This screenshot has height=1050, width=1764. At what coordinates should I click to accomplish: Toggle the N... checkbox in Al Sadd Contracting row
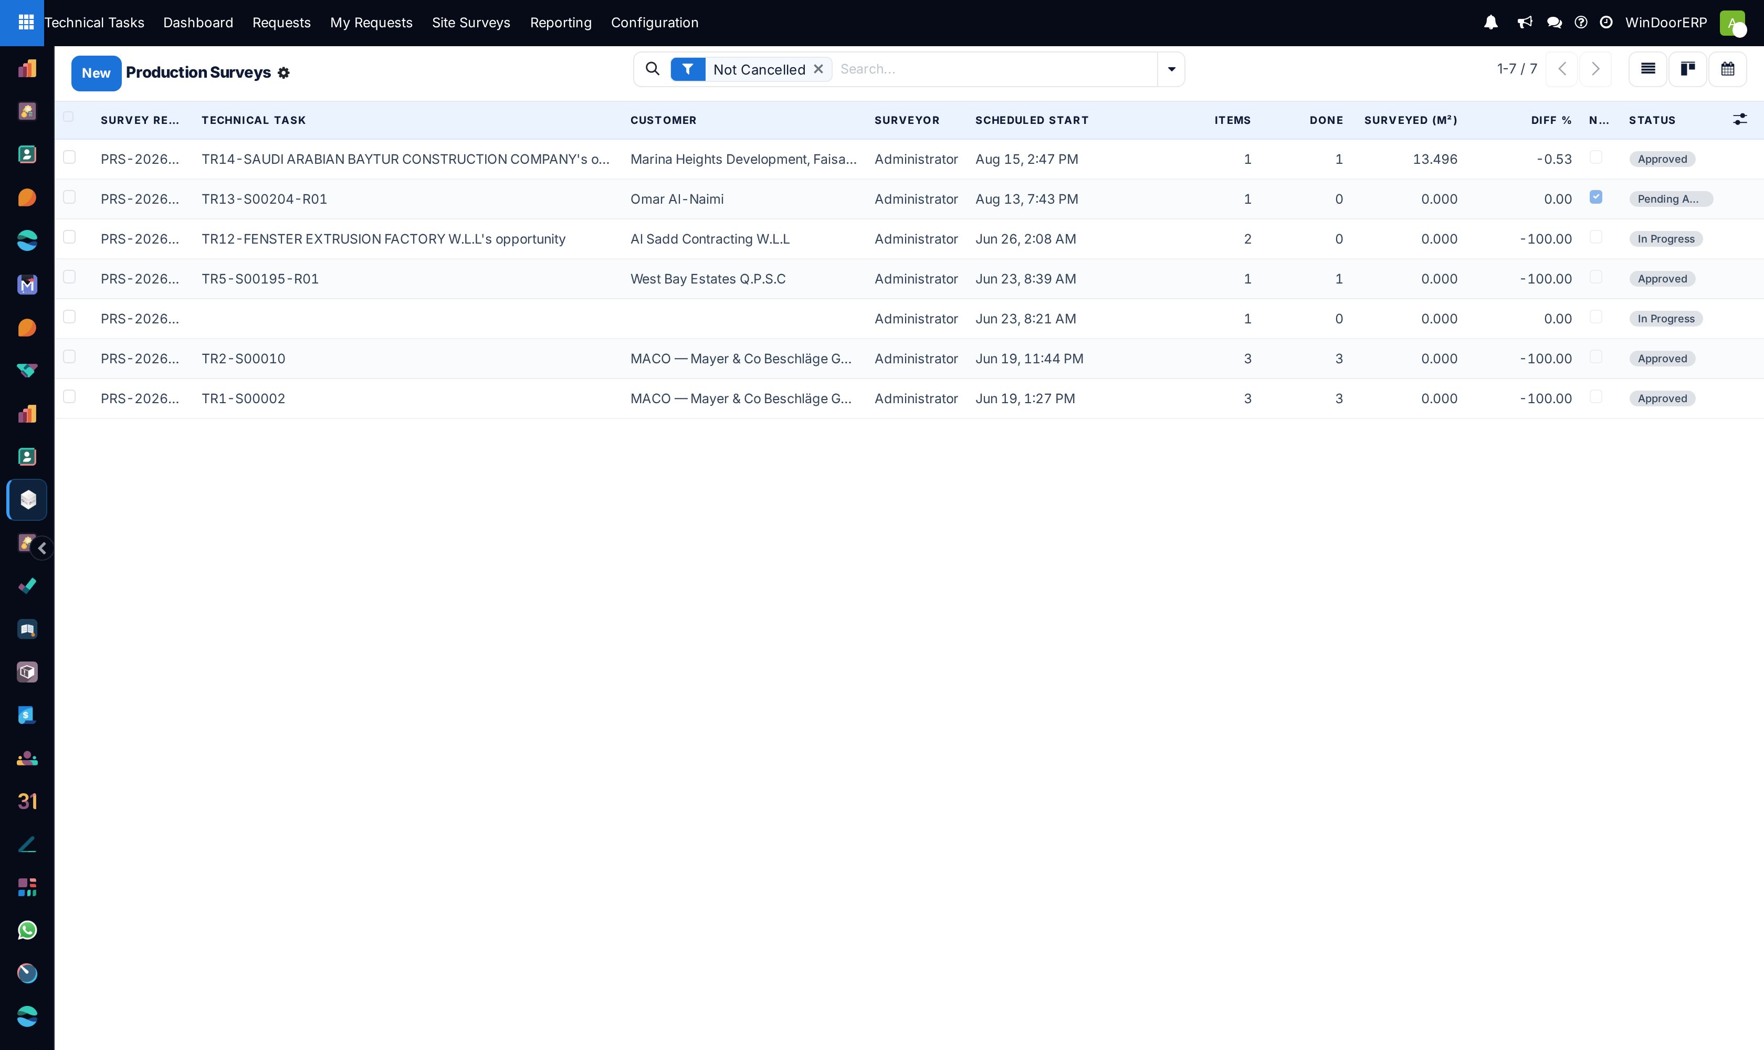(x=1595, y=237)
